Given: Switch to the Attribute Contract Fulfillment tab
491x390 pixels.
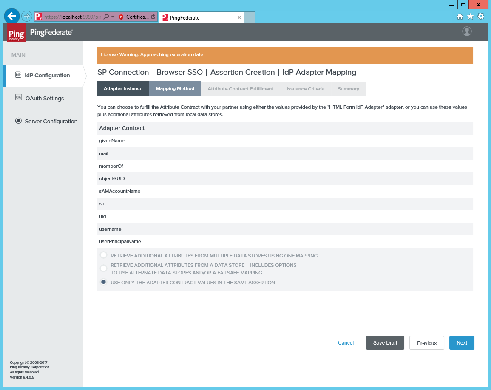Looking at the screenshot, I should (x=241, y=89).
